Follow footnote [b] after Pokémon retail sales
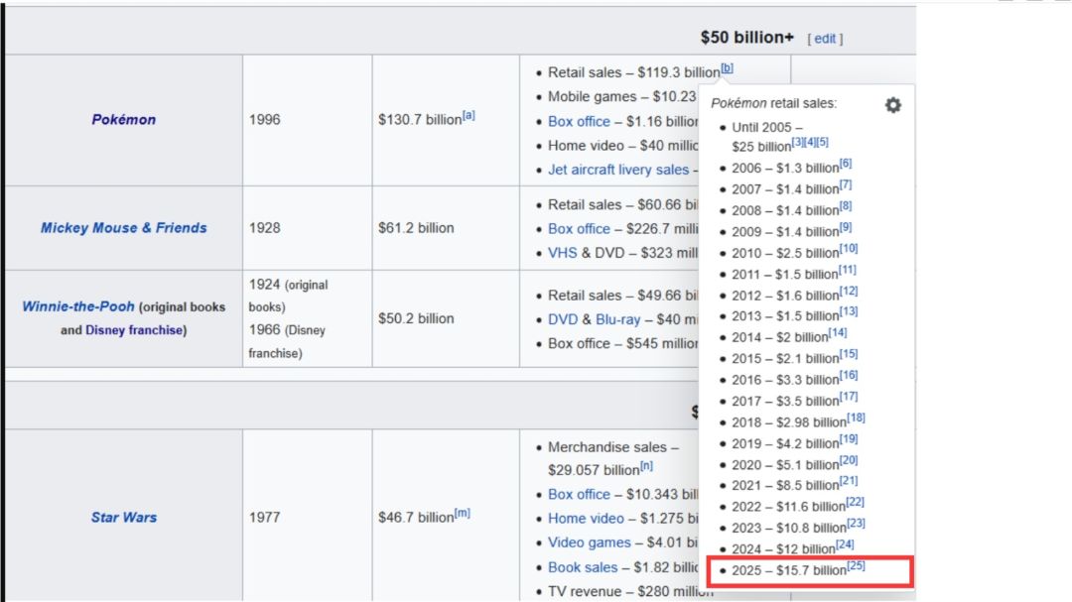Image resolution: width=1072 pixels, height=602 pixels. pos(727,68)
